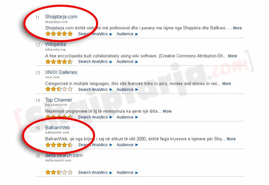Click the five-star rating for Shqiptarja.com
Viewport: 269px width, 185px height.
[59, 34]
